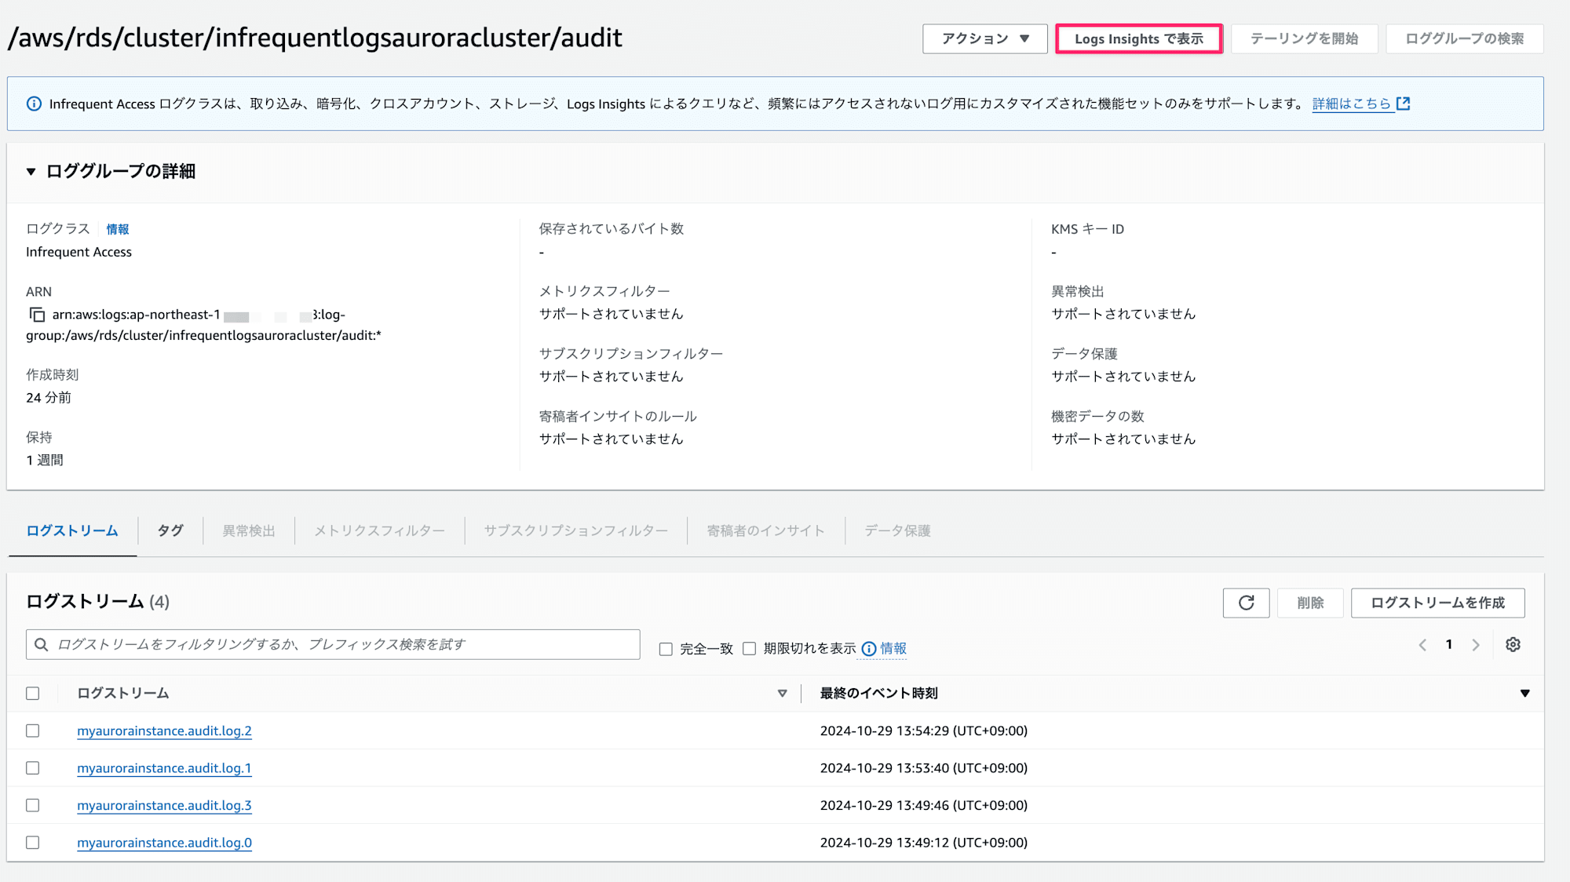1570x882 pixels.
Task: Open the データ保護 tab
Action: tap(897, 530)
